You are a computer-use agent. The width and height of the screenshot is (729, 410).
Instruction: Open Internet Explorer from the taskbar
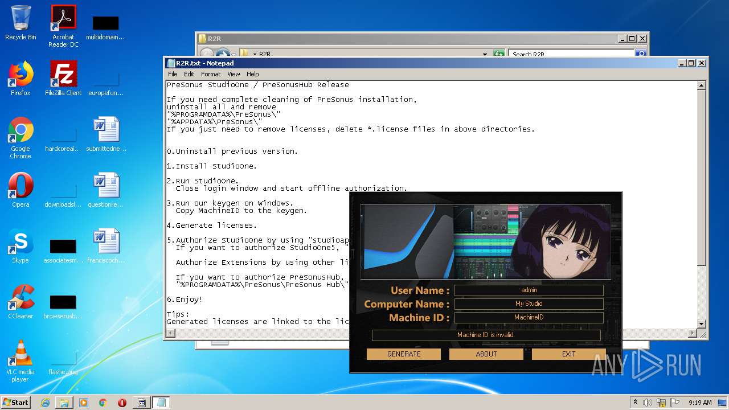(x=45, y=402)
